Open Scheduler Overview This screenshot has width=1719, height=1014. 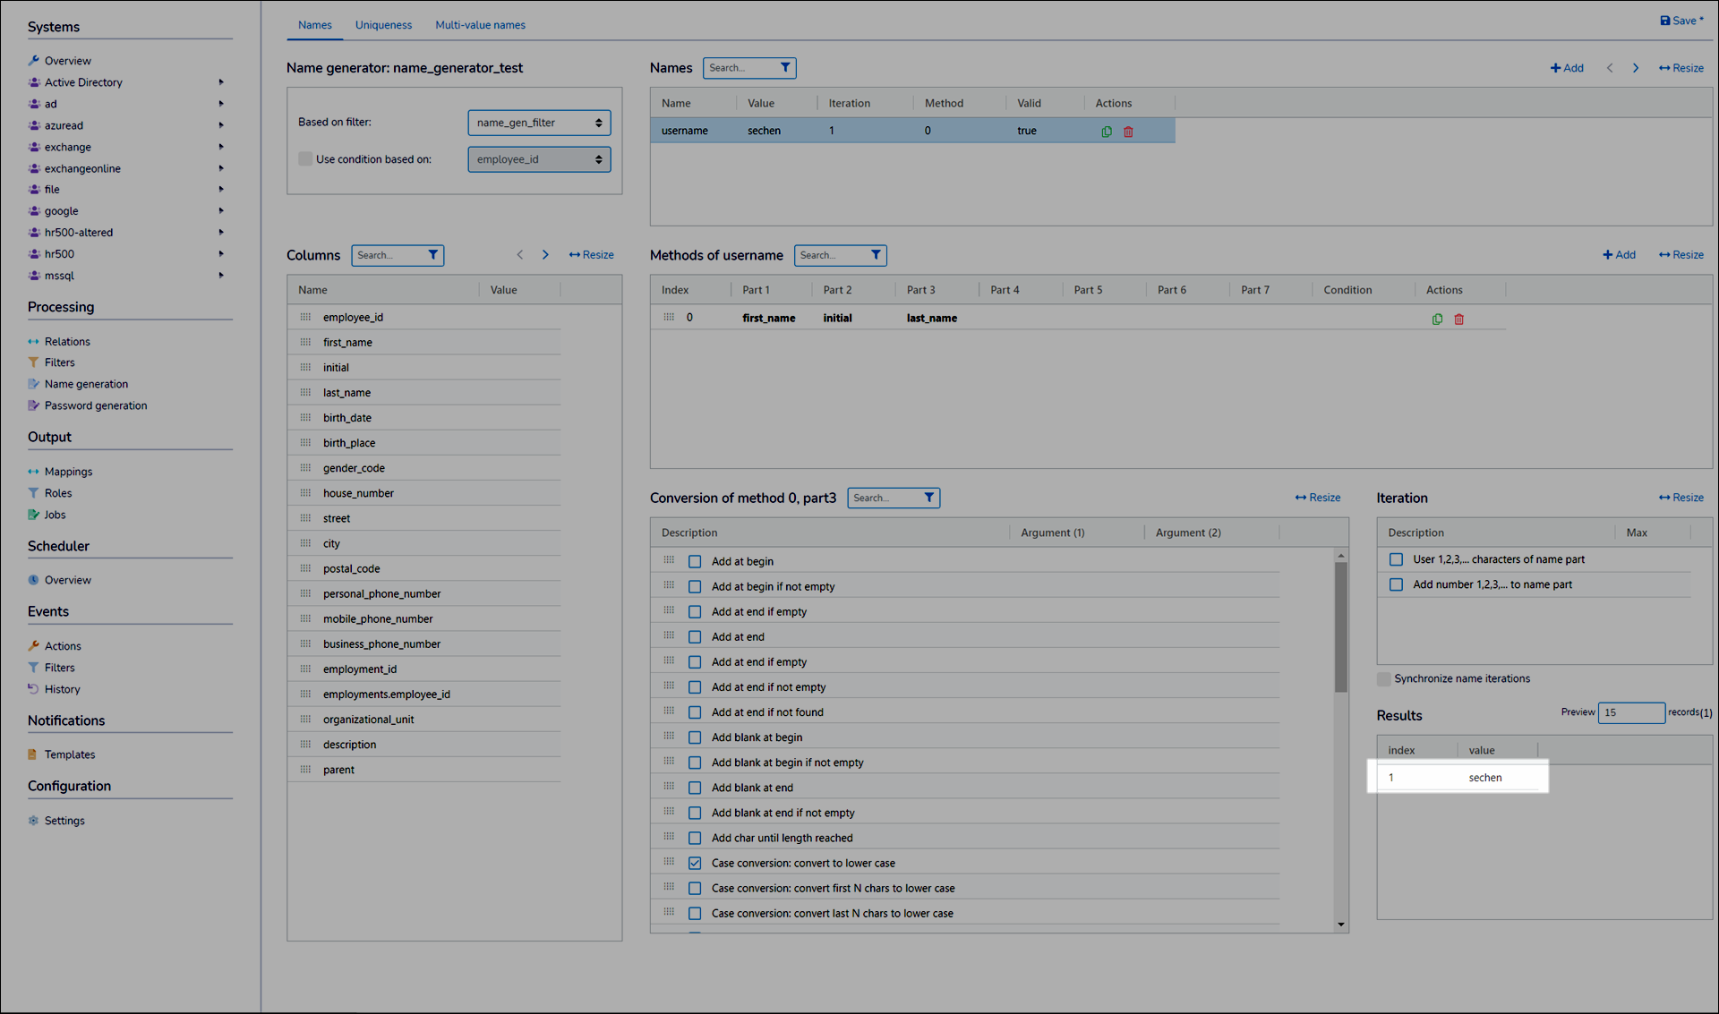[59, 580]
